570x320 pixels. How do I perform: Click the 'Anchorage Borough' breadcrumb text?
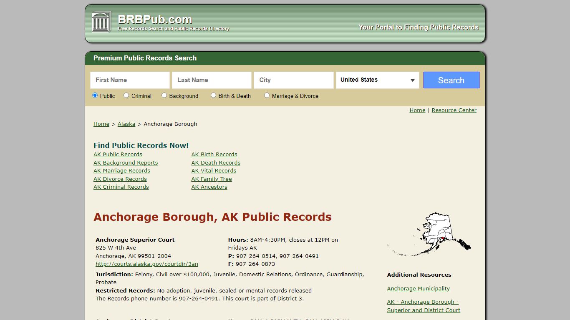170,124
